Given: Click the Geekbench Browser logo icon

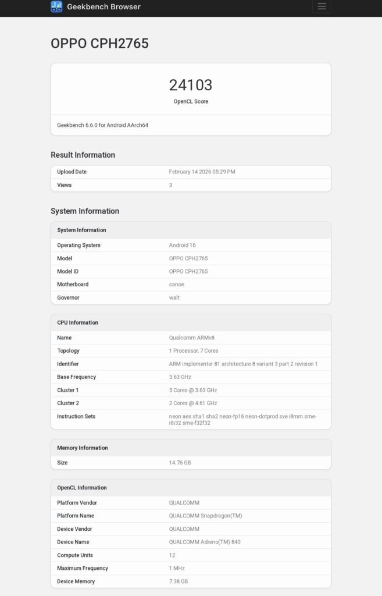Looking at the screenshot, I should [x=55, y=7].
